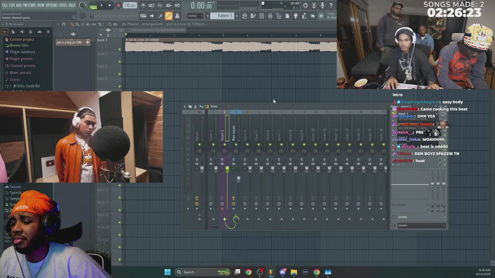Click the red Record button
The width and height of the screenshot is (495, 278).
click(x=118, y=5)
